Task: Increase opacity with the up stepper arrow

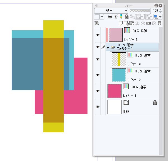Action: (160, 9)
